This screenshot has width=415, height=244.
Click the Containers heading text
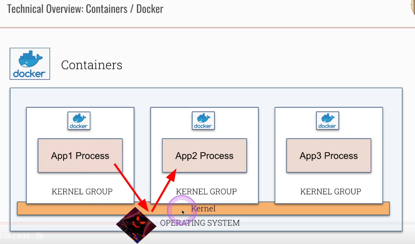tap(92, 65)
